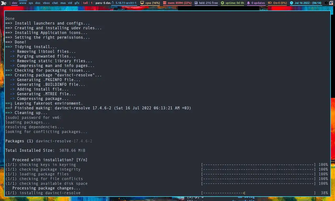Image resolution: width=335 pixels, height=201 pixels.
Task: Click the Install launchers and configs line
Action: [x=48, y=23]
